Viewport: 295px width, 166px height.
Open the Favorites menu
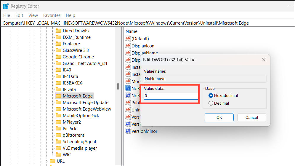(52, 15)
